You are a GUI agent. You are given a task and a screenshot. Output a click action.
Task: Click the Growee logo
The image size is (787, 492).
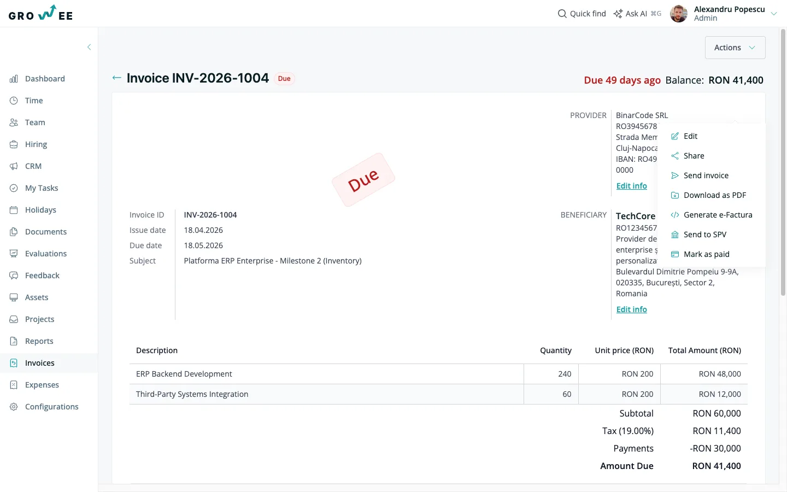[x=41, y=14]
